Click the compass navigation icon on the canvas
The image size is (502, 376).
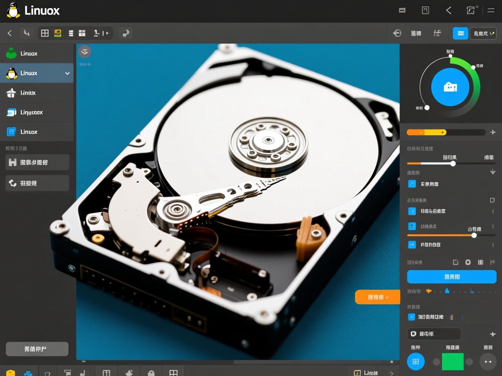[84, 51]
